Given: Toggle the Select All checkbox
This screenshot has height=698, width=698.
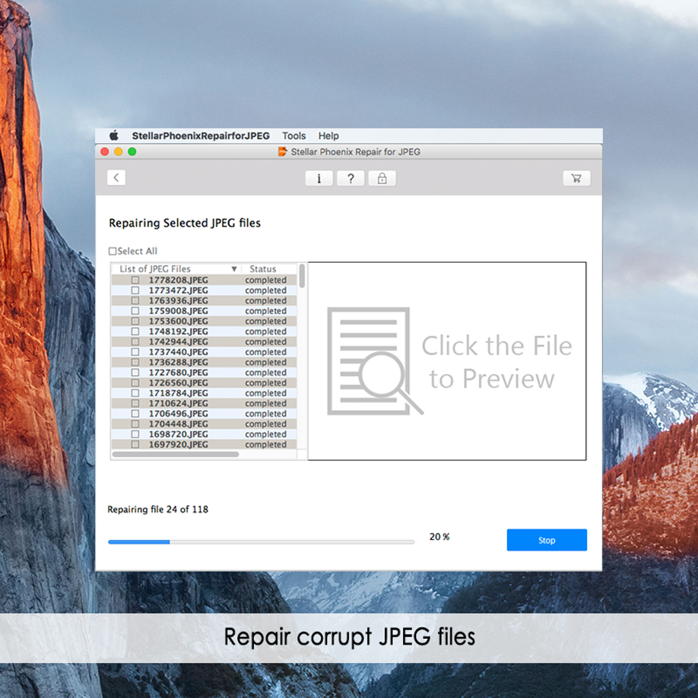Looking at the screenshot, I should 113,251.
